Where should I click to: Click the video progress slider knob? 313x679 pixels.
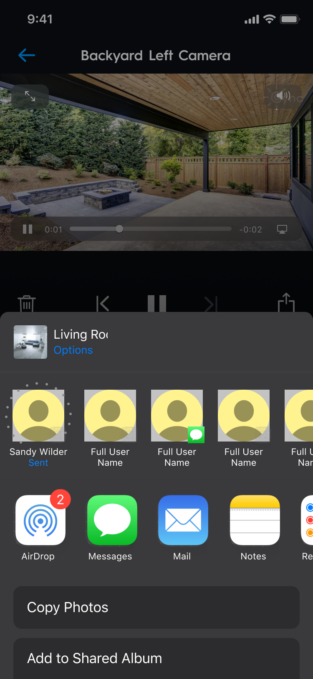click(119, 229)
